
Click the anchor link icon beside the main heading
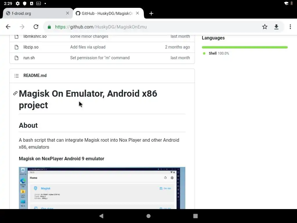15,93
